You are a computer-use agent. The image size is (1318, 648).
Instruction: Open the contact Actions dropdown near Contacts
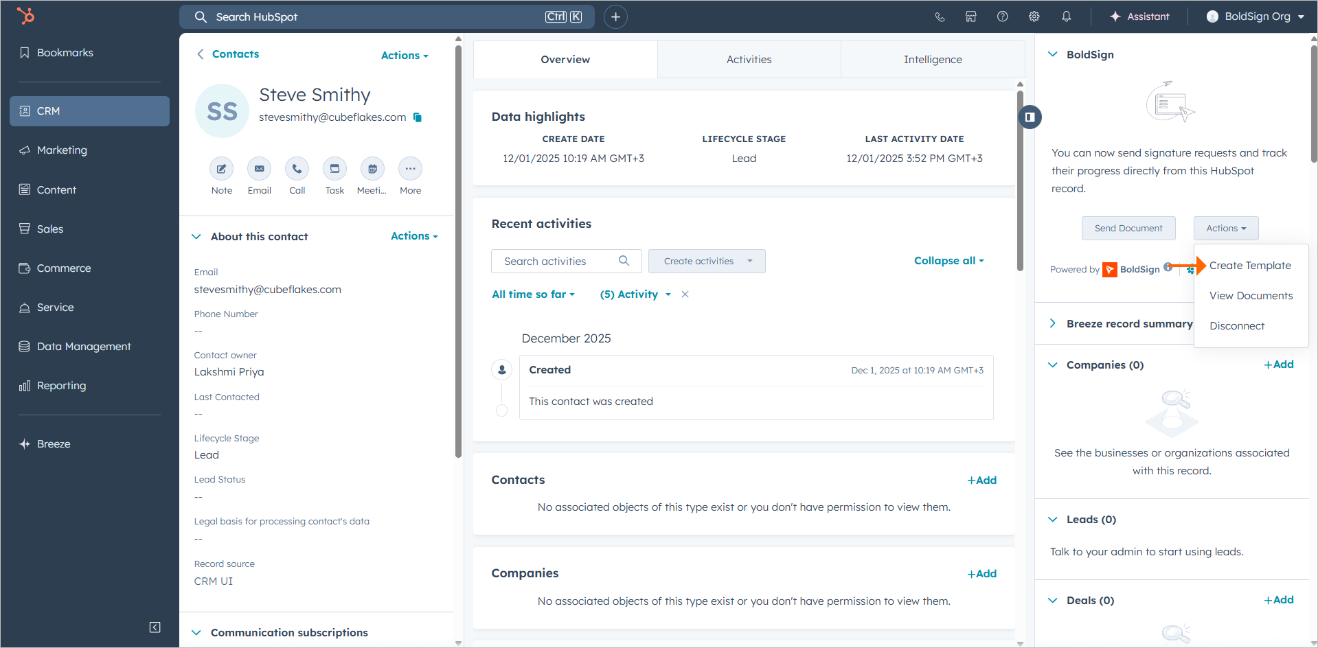[405, 56]
